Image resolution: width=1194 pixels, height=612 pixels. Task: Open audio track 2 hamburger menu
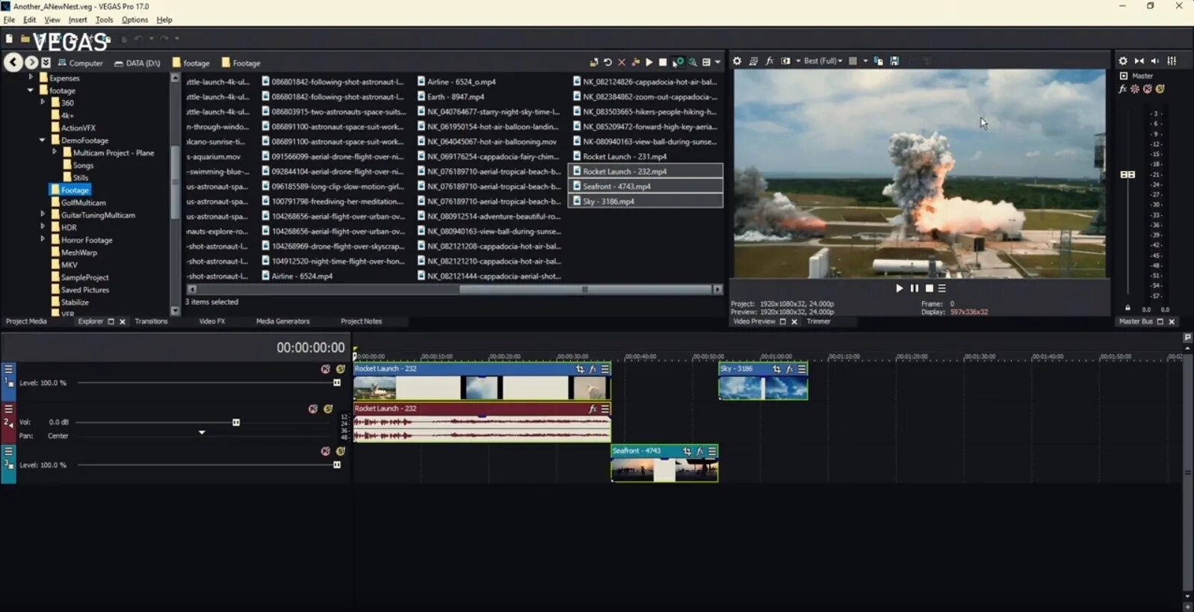[x=9, y=409]
